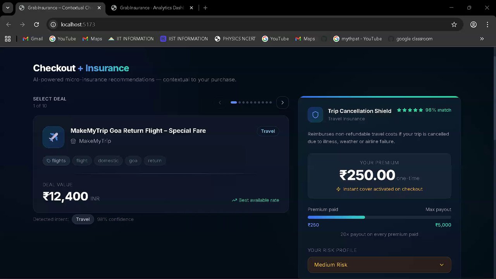Click the domestic tag chip
Viewport: 496px width, 279px height.
click(x=108, y=161)
